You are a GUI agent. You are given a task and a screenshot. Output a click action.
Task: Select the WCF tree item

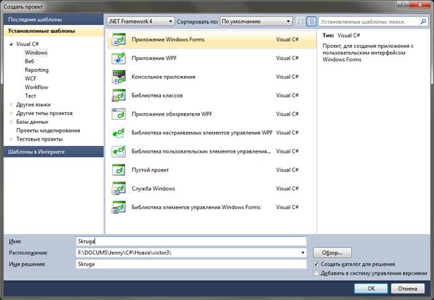coord(31,79)
